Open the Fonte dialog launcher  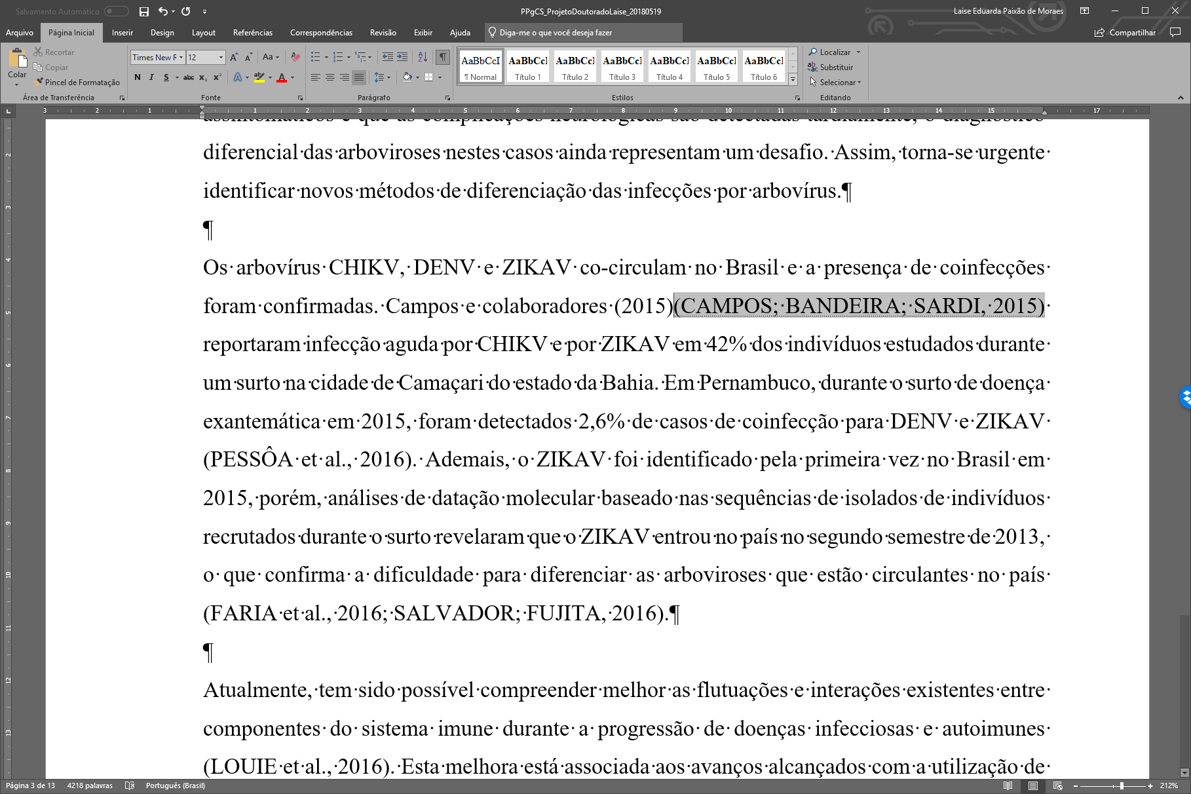pos(300,98)
